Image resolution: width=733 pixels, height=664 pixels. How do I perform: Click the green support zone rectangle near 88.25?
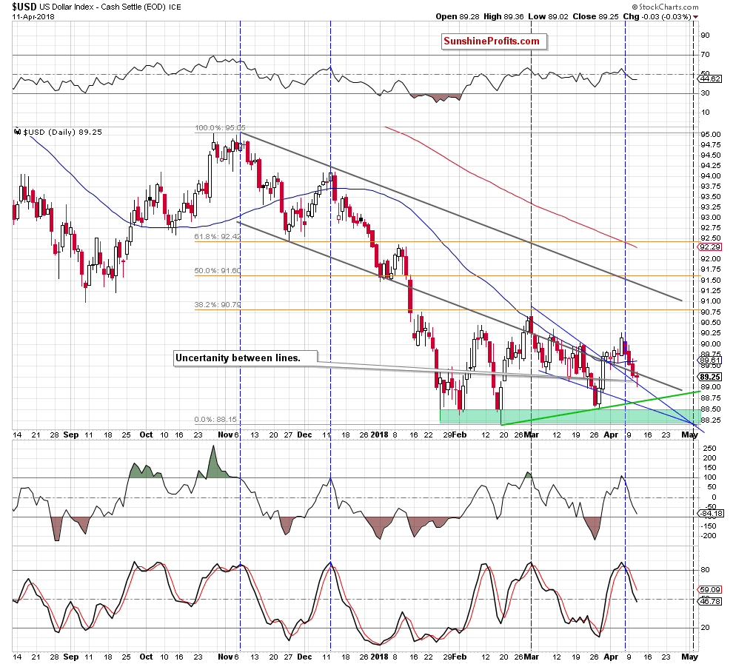(x=569, y=417)
